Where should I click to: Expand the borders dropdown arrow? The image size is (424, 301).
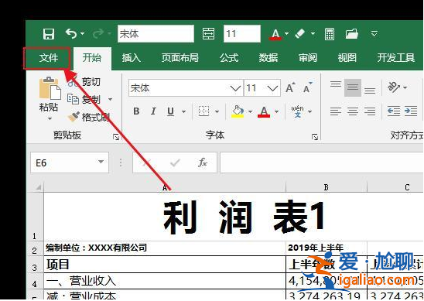217,111
